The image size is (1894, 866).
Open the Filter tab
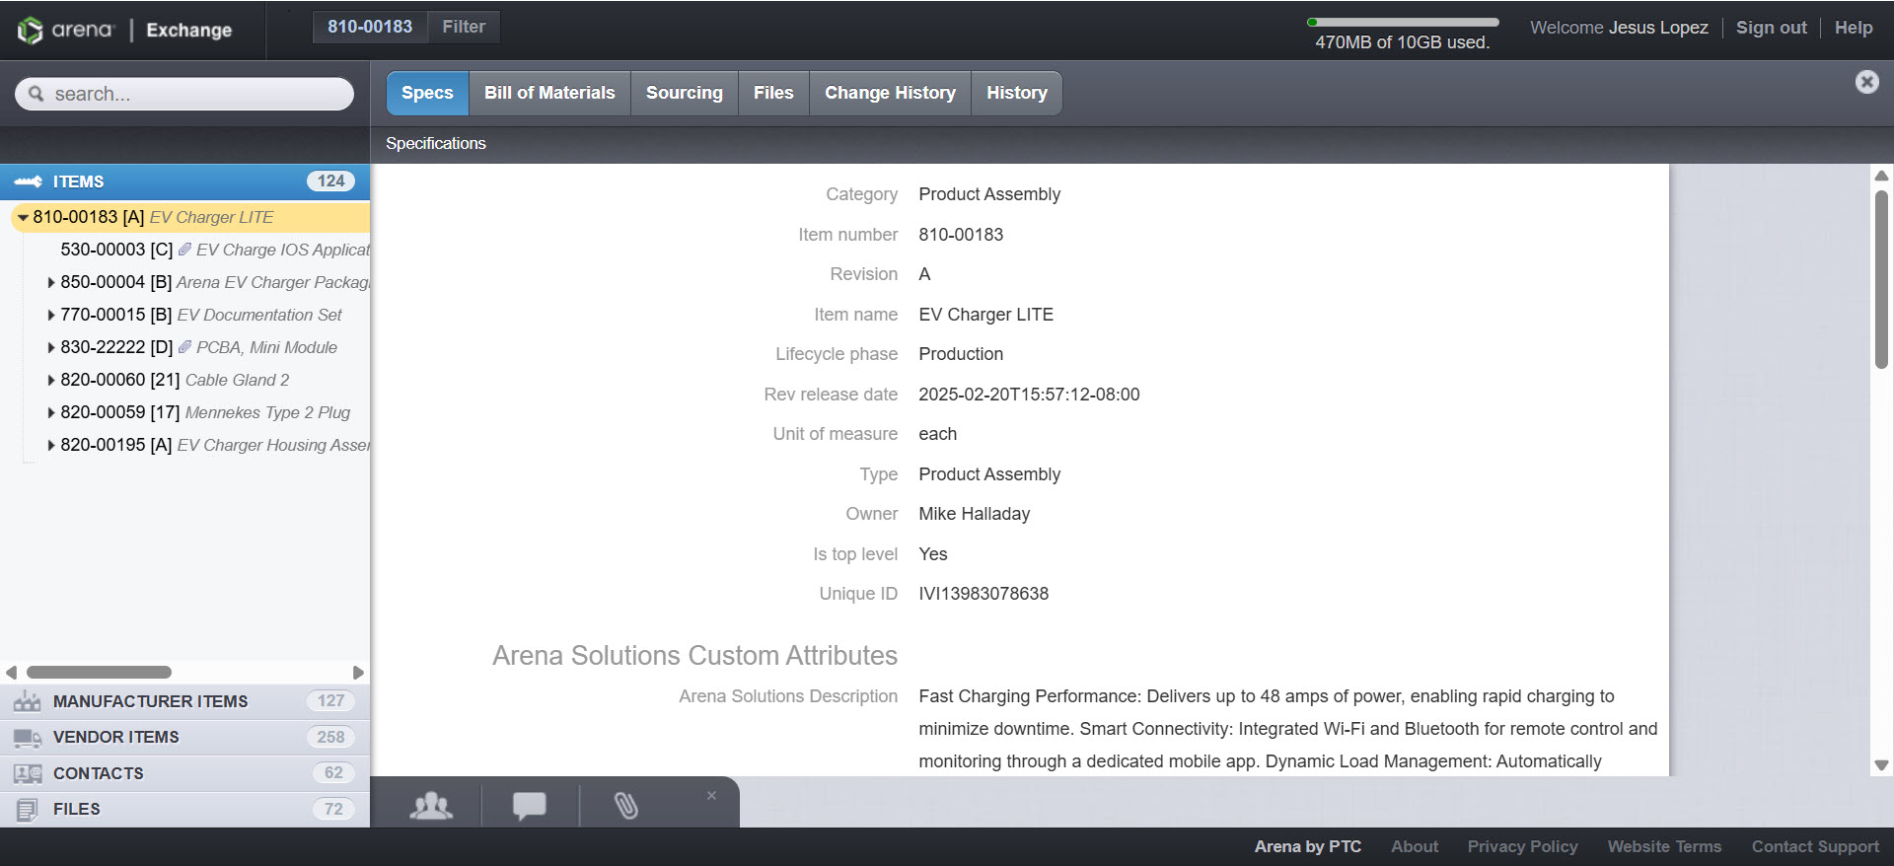coord(464,27)
